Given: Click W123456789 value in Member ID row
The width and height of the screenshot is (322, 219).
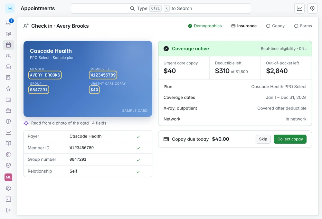Looking at the screenshot, I should click(81, 148).
